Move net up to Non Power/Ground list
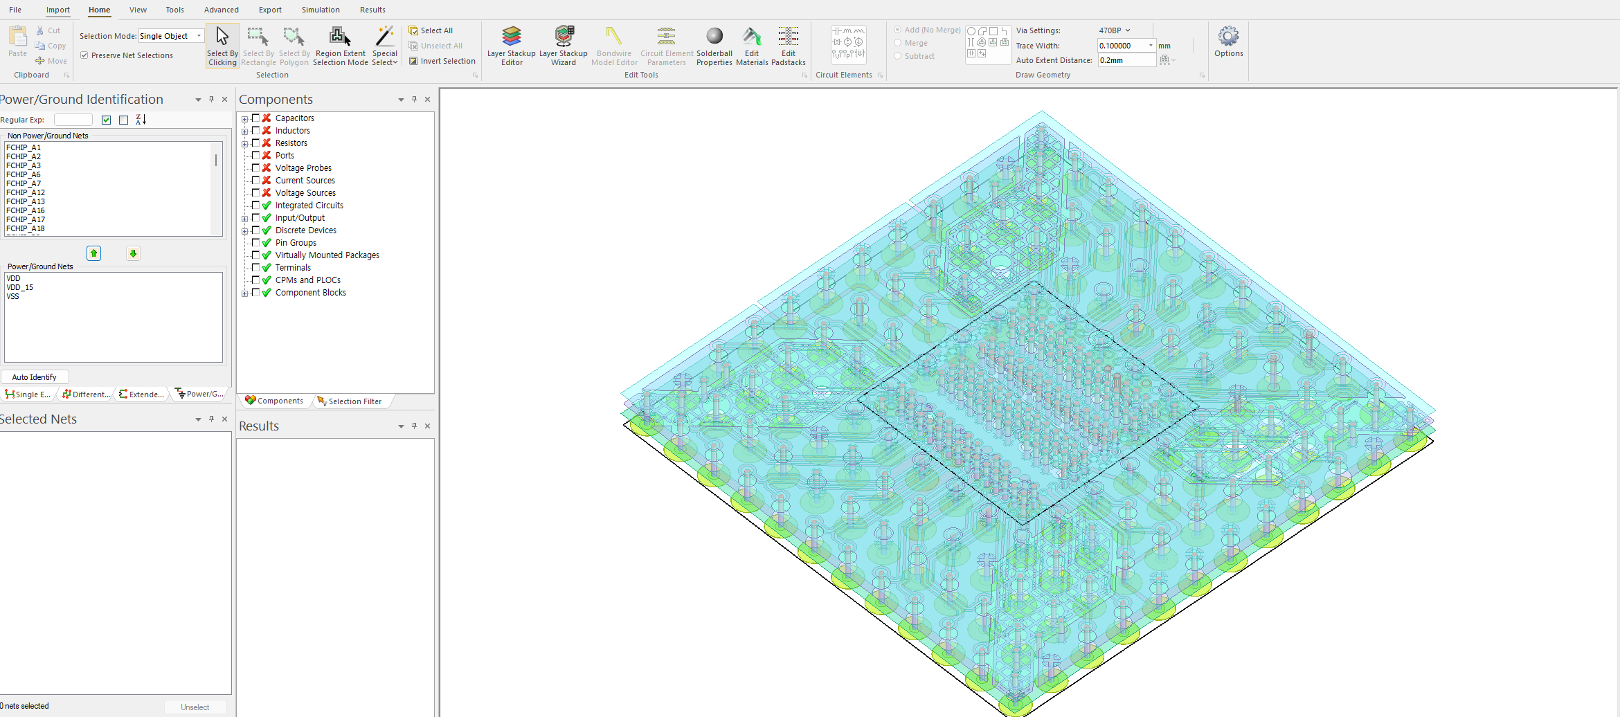 point(94,253)
